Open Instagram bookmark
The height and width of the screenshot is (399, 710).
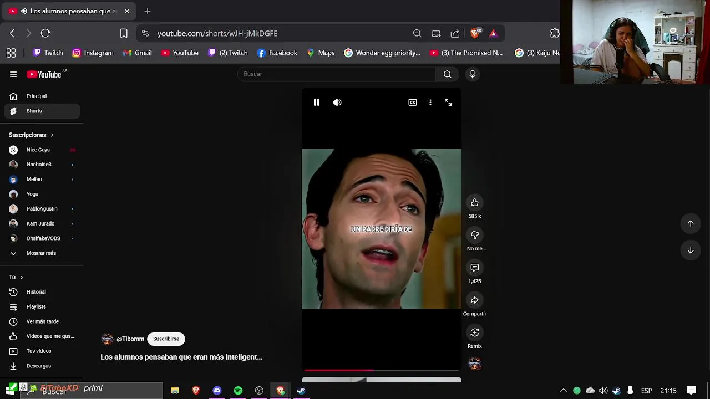pyautogui.click(x=93, y=53)
